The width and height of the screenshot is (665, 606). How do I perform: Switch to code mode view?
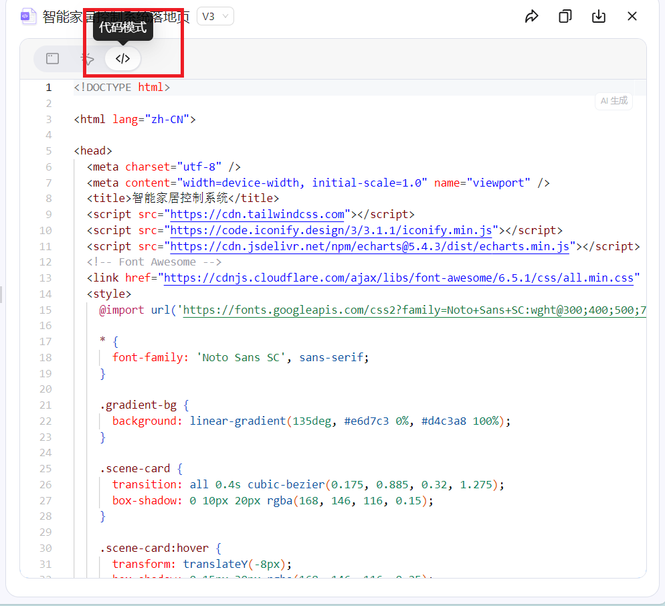point(122,58)
